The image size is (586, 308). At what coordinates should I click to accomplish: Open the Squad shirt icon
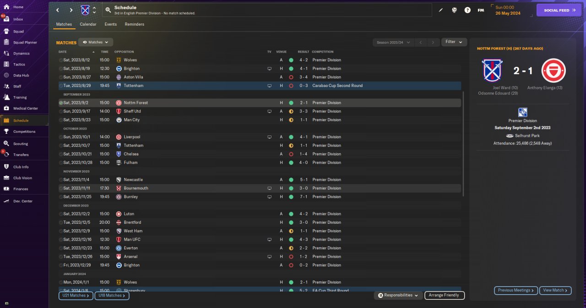6,32
